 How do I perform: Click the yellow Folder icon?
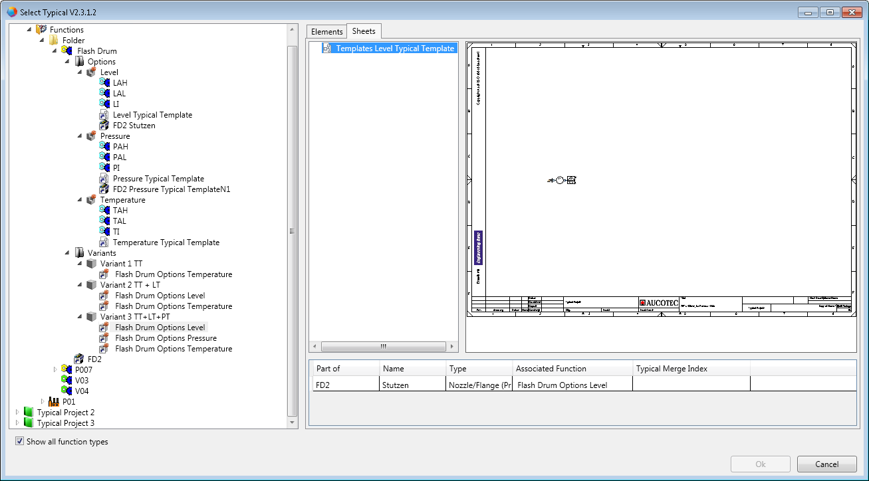[x=54, y=41]
